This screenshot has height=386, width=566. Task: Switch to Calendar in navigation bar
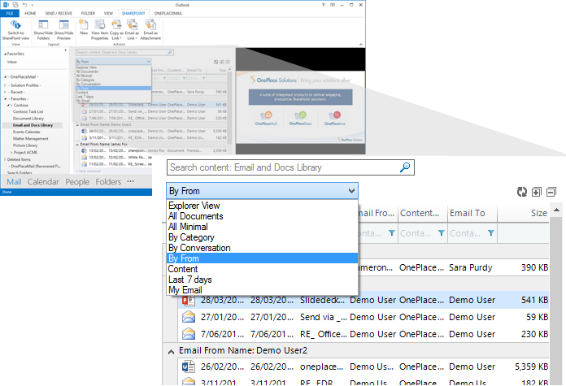point(43,182)
